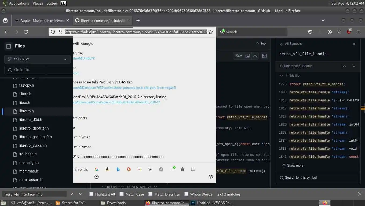365x206 pixels.
Task: Open the shield tracking protection icon
Action: click(x=53, y=32)
